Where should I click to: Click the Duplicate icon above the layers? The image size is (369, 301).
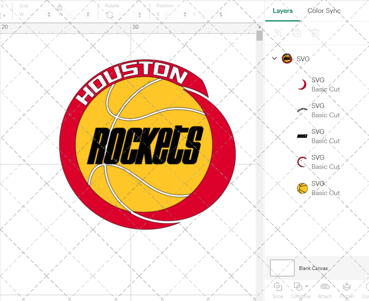[x=296, y=33]
